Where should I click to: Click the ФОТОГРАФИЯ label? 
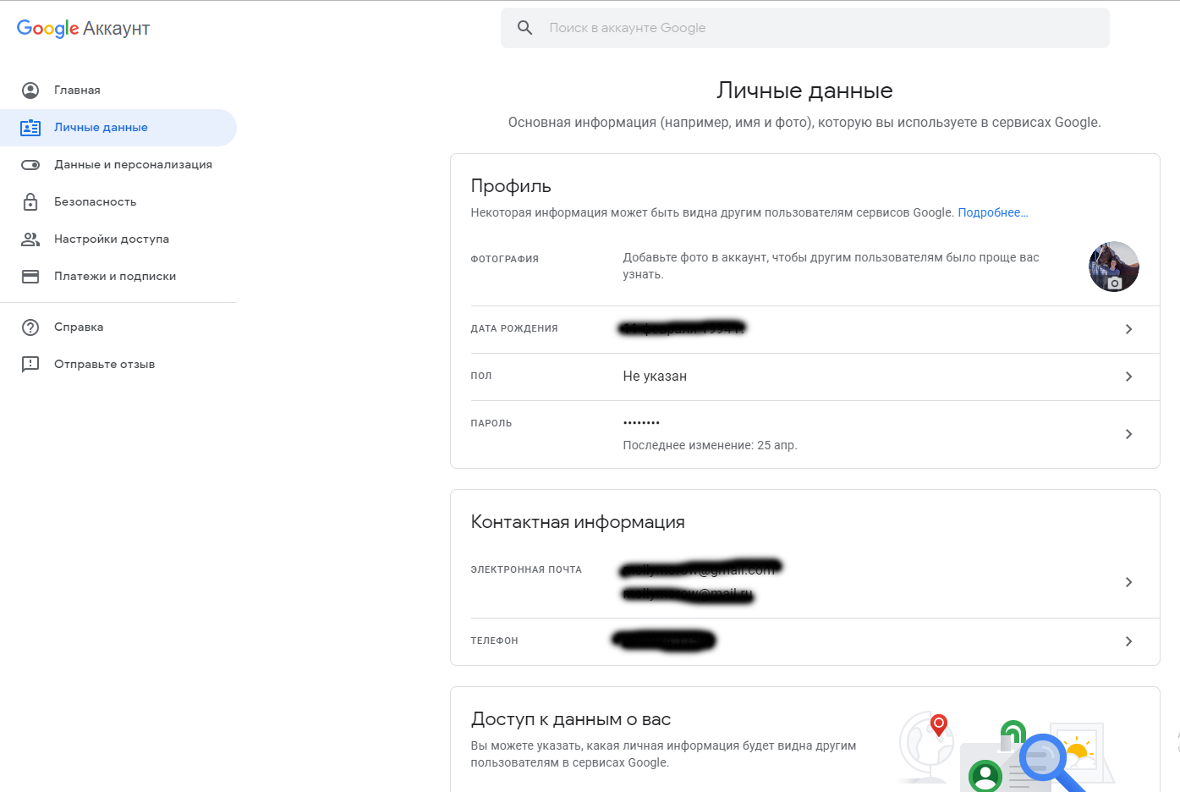(x=504, y=260)
